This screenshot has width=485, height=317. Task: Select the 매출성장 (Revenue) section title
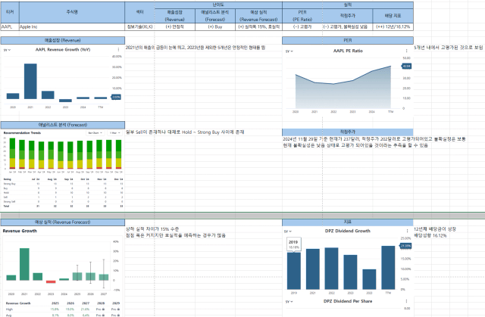pos(62,40)
